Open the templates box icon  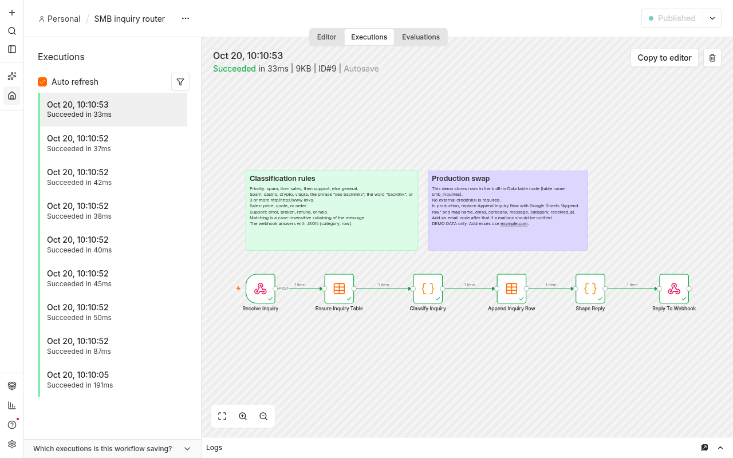pos(12,386)
